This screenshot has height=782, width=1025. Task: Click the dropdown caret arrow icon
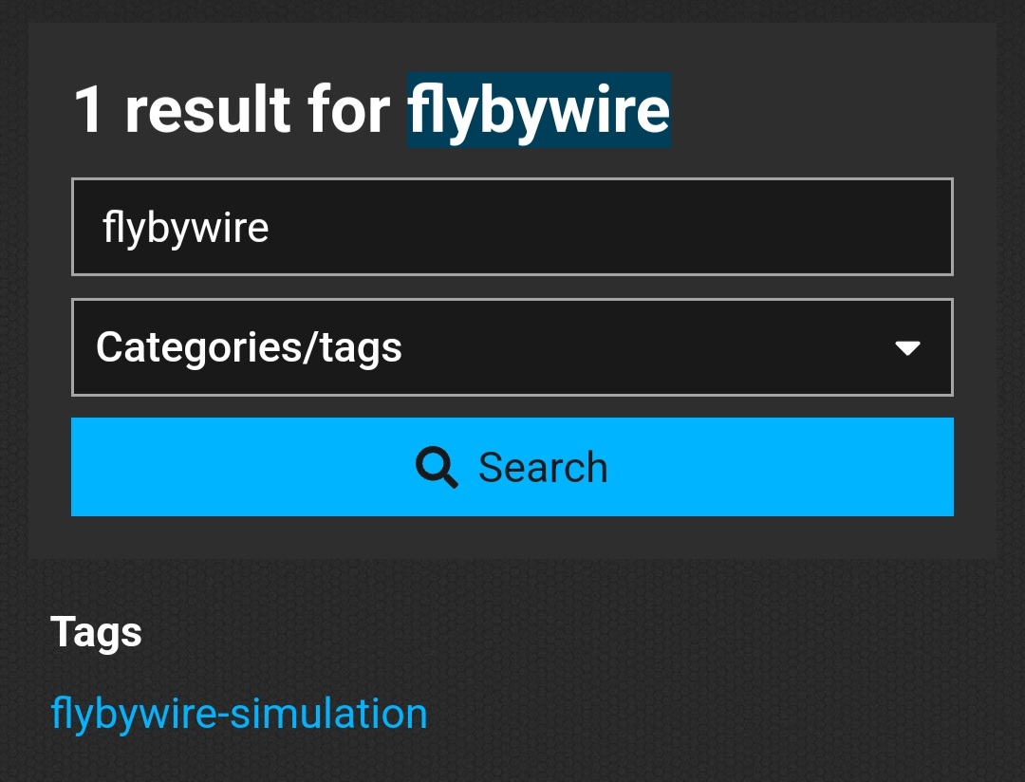tap(908, 348)
